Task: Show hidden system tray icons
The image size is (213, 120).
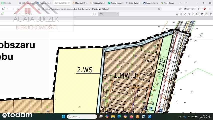Action: (180, 117)
